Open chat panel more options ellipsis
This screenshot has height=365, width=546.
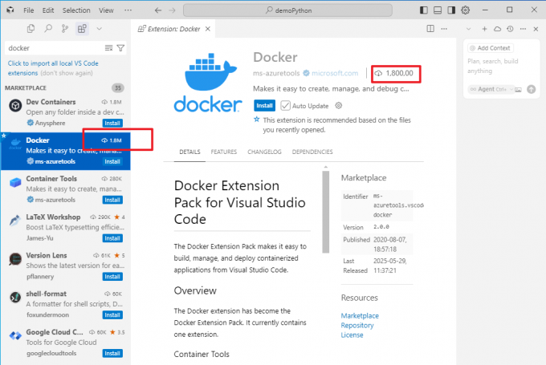pos(523,29)
